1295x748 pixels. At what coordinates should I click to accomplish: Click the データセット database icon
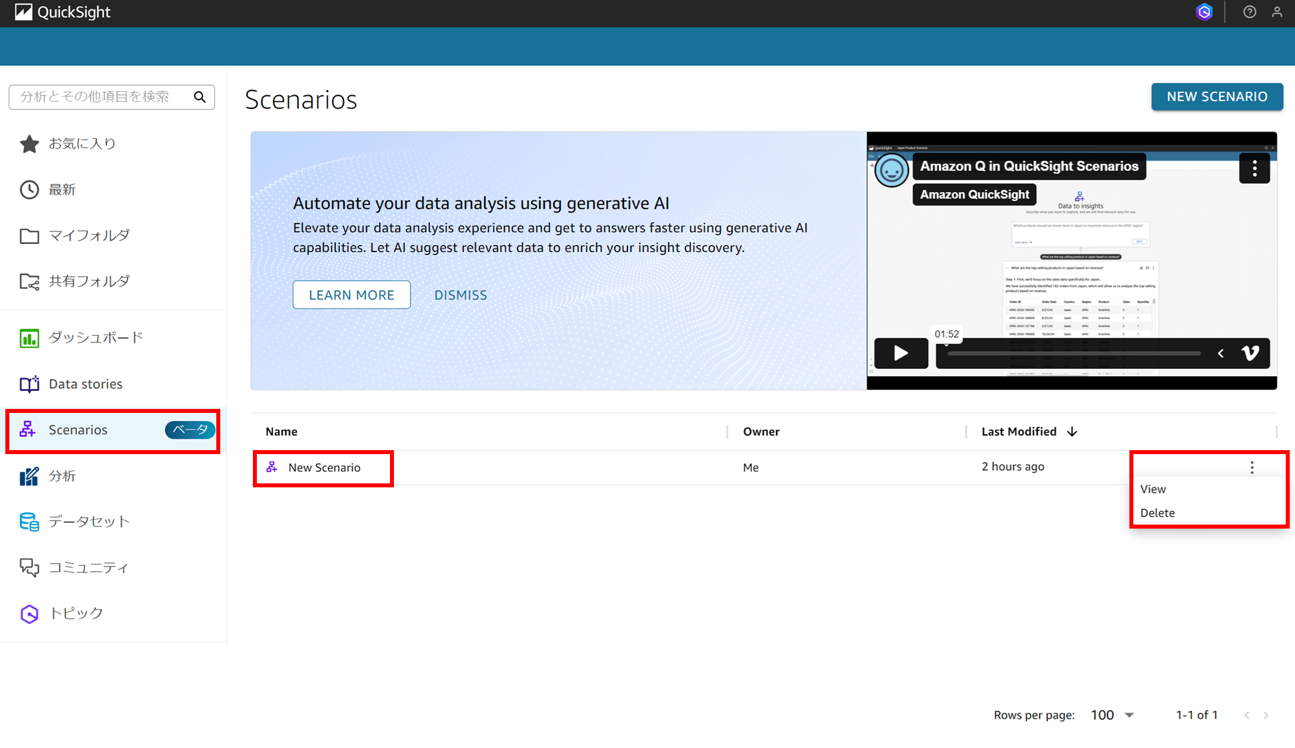click(x=29, y=522)
